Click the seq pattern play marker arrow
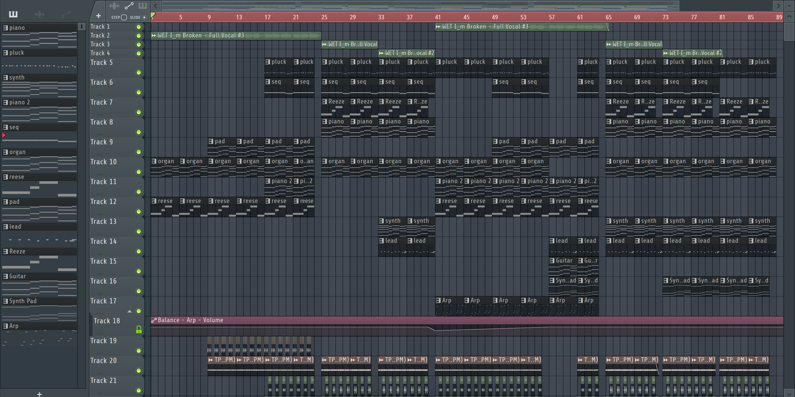Viewport: 795px width, 397px height. (4, 135)
